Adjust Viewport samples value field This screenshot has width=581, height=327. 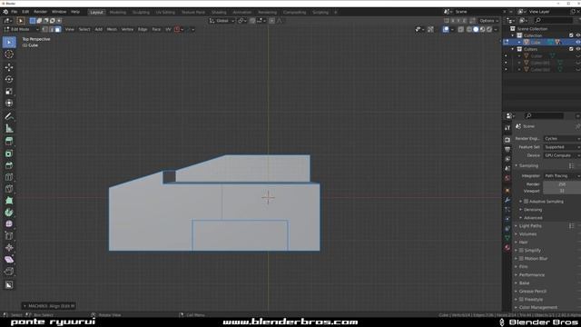tap(562, 191)
